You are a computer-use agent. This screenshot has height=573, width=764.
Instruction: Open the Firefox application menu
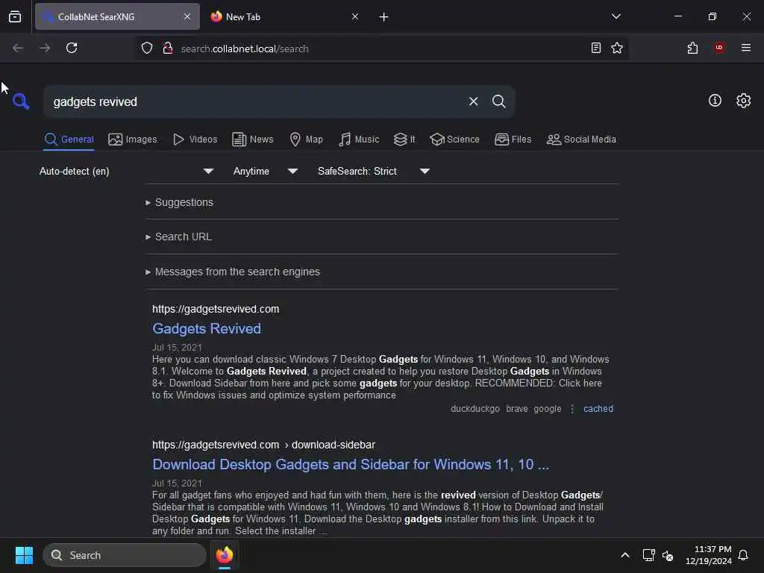pyautogui.click(x=746, y=48)
